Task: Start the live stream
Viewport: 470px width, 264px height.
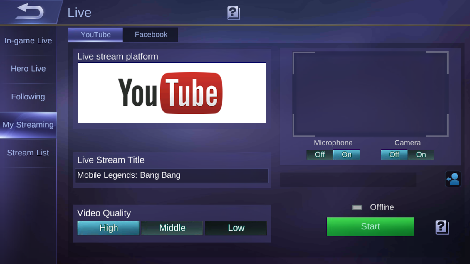Action: (x=370, y=227)
